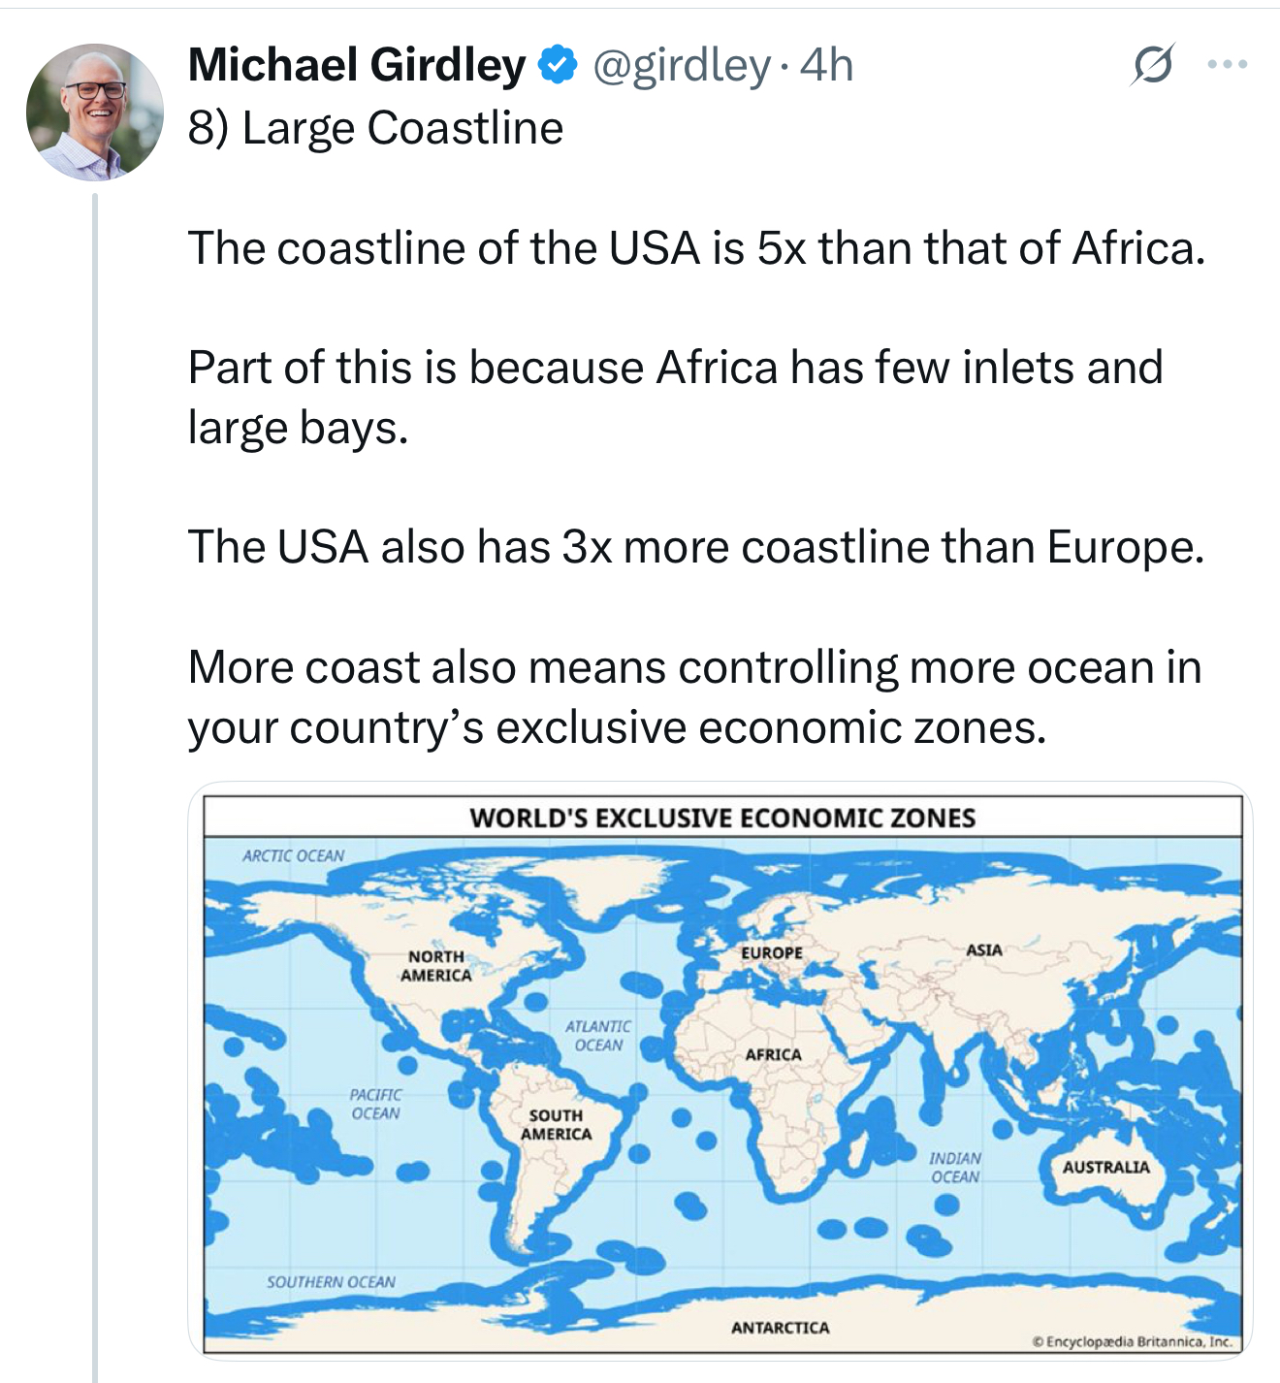Click the map title "World's Exclusive Economic Zones"
The height and width of the screenshot is (1383, 1280).
coord(722,818)
